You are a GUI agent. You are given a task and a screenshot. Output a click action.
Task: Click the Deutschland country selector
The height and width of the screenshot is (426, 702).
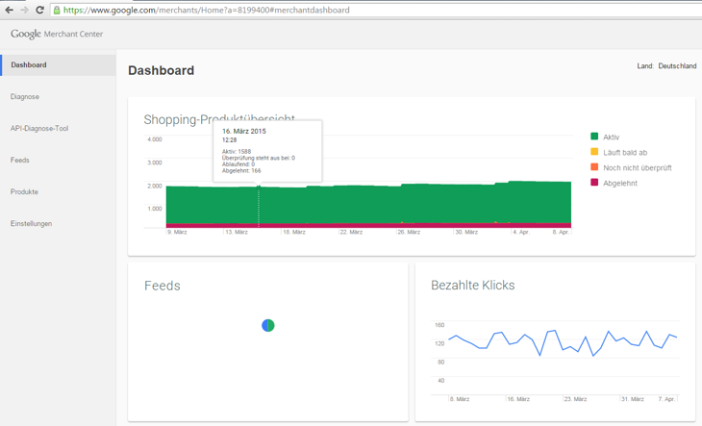[x=677, y=65]
